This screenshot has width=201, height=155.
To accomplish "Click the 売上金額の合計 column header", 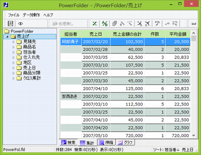I will (x=127, y=34).
